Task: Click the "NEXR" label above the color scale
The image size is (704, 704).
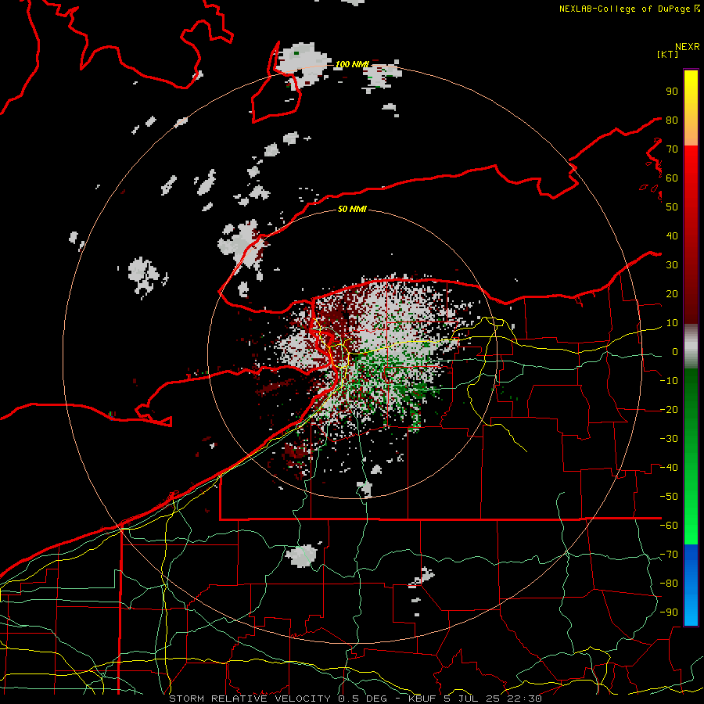Action: [x=687, y=47]
